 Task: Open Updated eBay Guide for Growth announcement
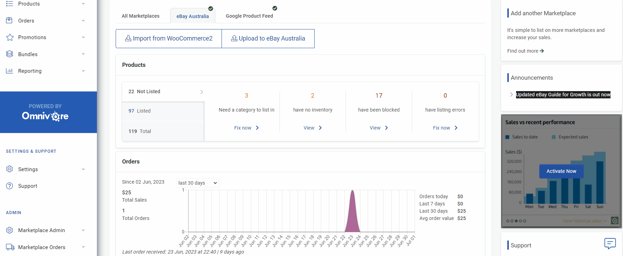(563, 95)
